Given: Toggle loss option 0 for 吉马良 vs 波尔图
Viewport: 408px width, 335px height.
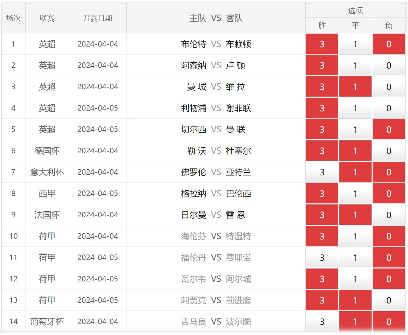Looking at the screenshot, I should (389, 321).
